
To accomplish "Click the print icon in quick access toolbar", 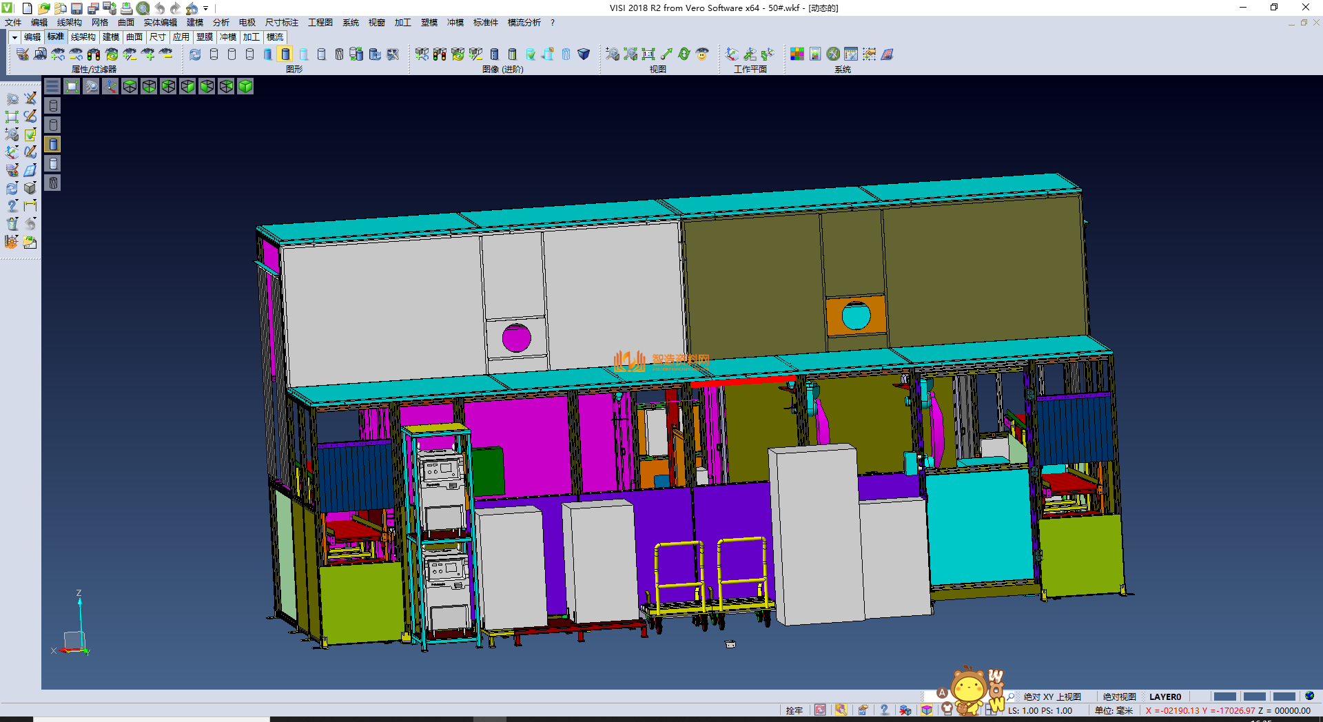I will (127, 8).
